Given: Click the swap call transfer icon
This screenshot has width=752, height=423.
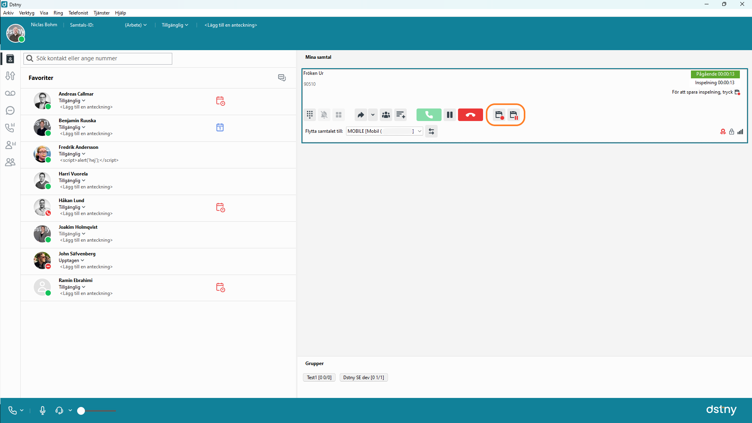Looking at the screenshot, I should pos(431,131).
